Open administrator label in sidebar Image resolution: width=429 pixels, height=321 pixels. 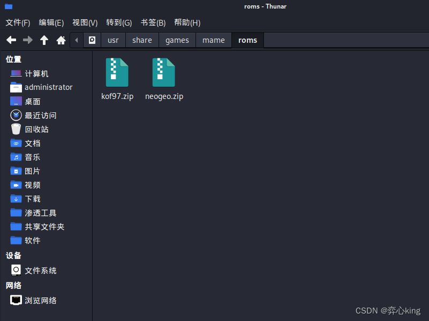[49, 87]
